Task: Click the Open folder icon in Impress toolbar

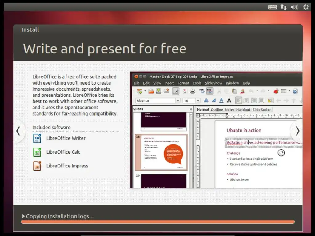Action: pos(151,91)
